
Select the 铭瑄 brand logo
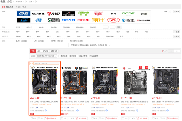[54, 20]
